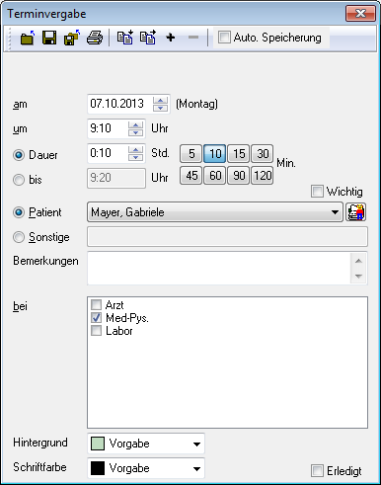
Task: Open the Hintergrund color dropdown
Action: pyautogui.click(x=196, y=444)
